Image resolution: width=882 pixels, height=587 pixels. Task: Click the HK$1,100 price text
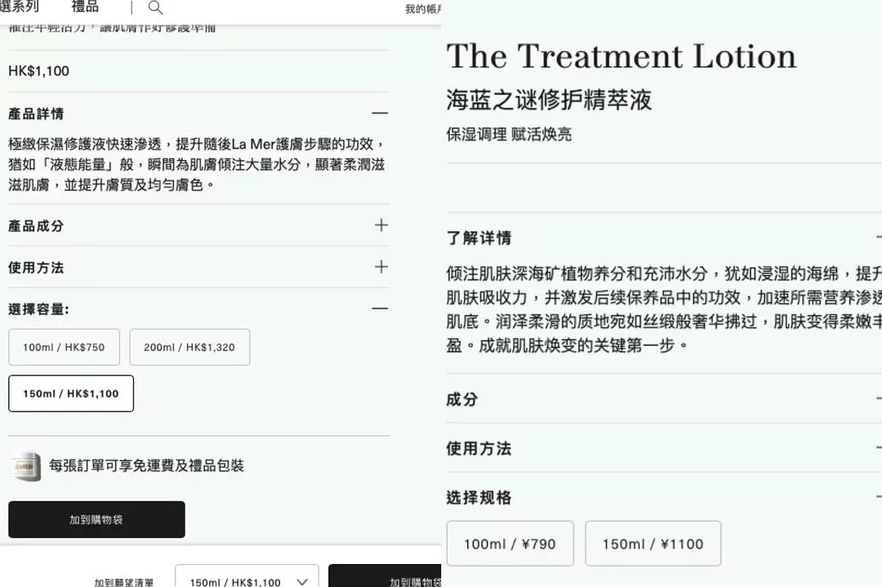pyautogui.click(x=39, y=71)
